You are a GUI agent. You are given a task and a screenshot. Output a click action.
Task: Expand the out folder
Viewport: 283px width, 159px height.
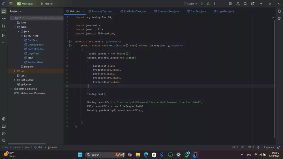tap(15, 71)
